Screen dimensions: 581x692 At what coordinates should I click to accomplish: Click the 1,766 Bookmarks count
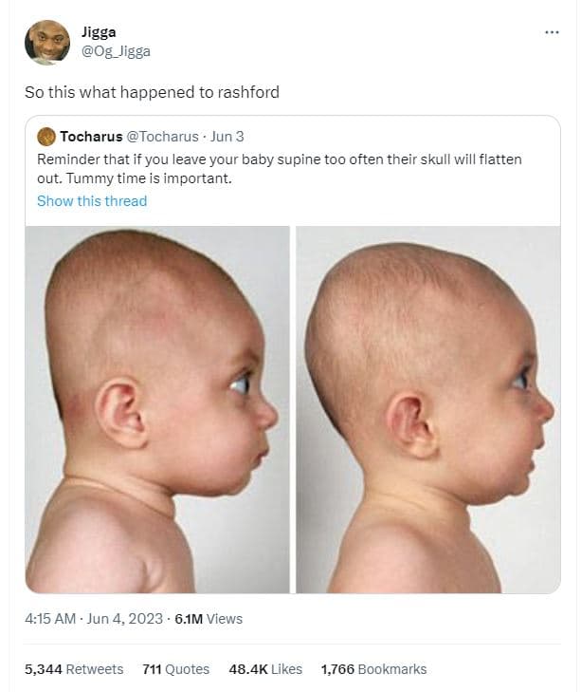coord(373,669)
